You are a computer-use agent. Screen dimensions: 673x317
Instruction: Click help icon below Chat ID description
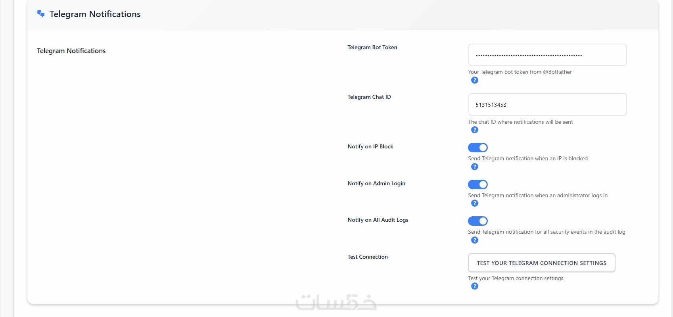[474, 130]
